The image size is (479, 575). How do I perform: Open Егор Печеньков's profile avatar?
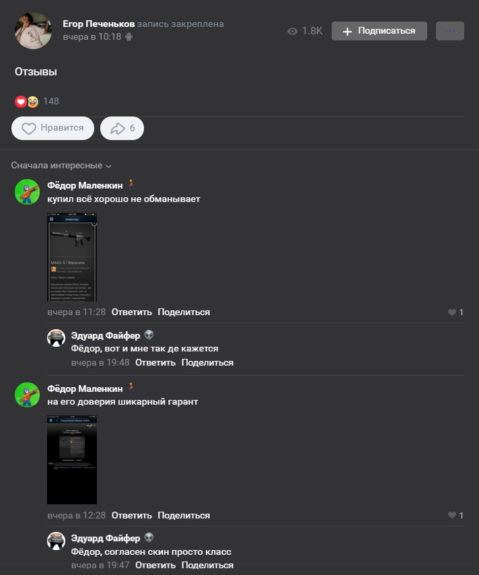coord(33,31)
